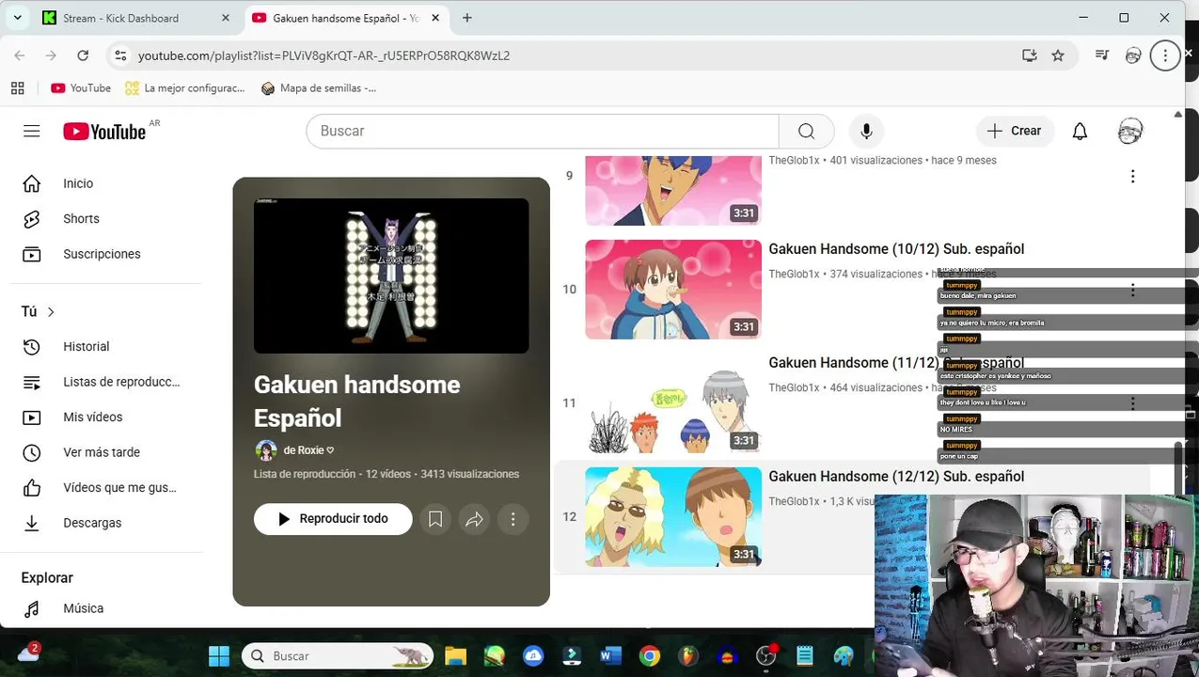The height and width of the screenshot is (677, 1199).
Task: Open OBS Studio from taskbar
Action: (x=766, y=656)
